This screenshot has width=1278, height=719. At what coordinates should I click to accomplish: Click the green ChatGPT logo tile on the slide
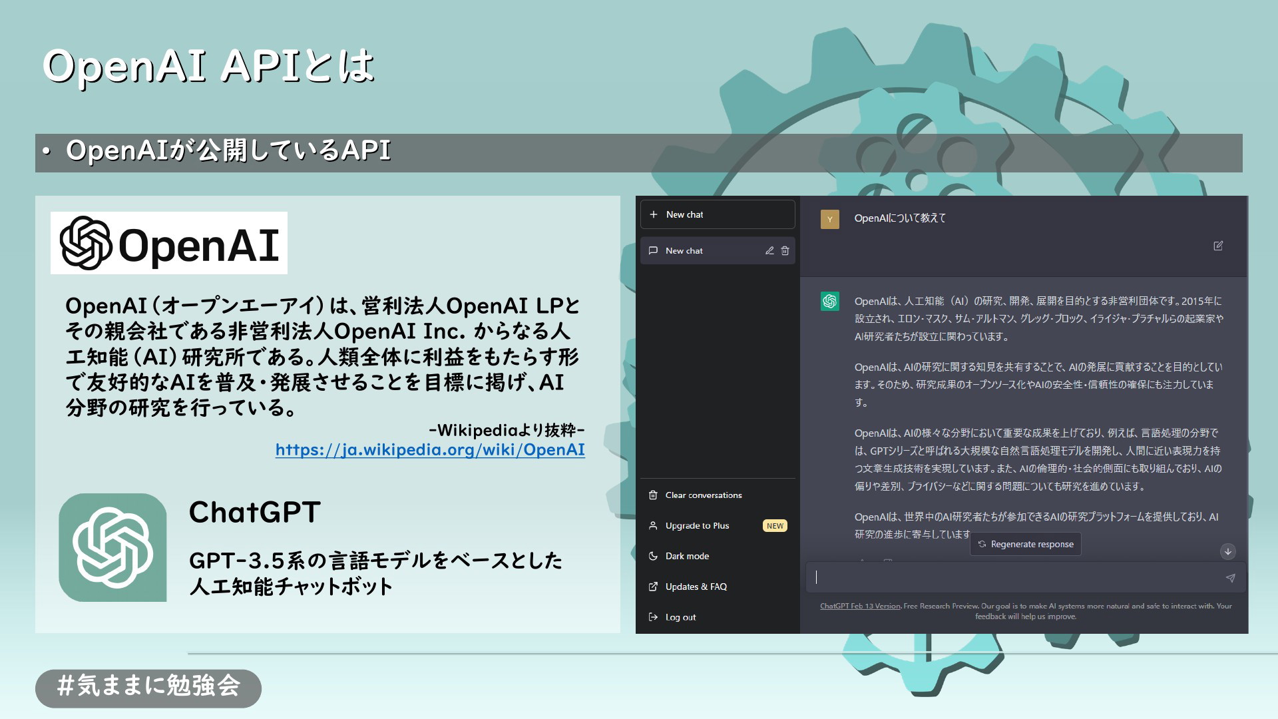pos(112,547)
